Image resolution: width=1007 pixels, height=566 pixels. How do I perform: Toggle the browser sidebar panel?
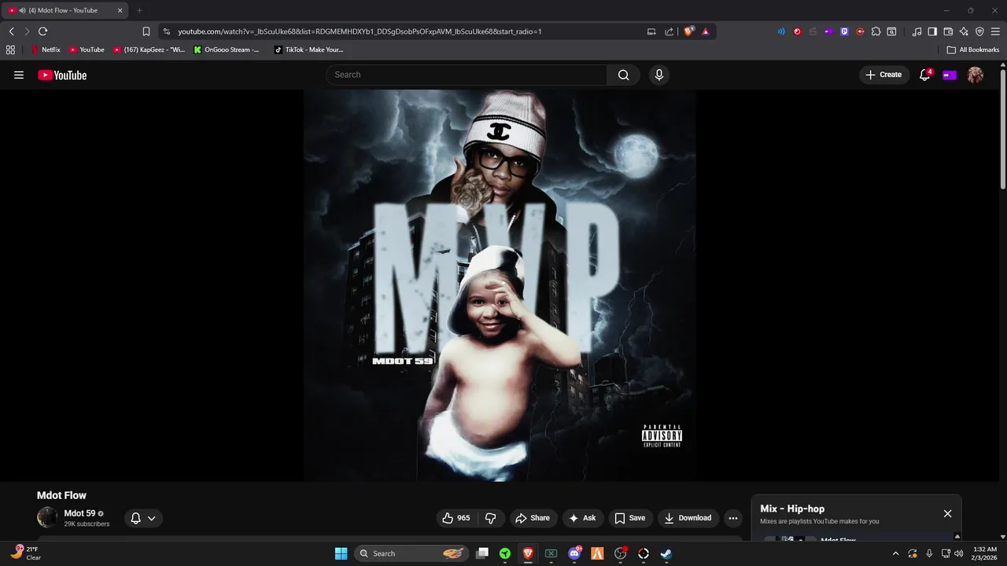[x=932, y=31]
